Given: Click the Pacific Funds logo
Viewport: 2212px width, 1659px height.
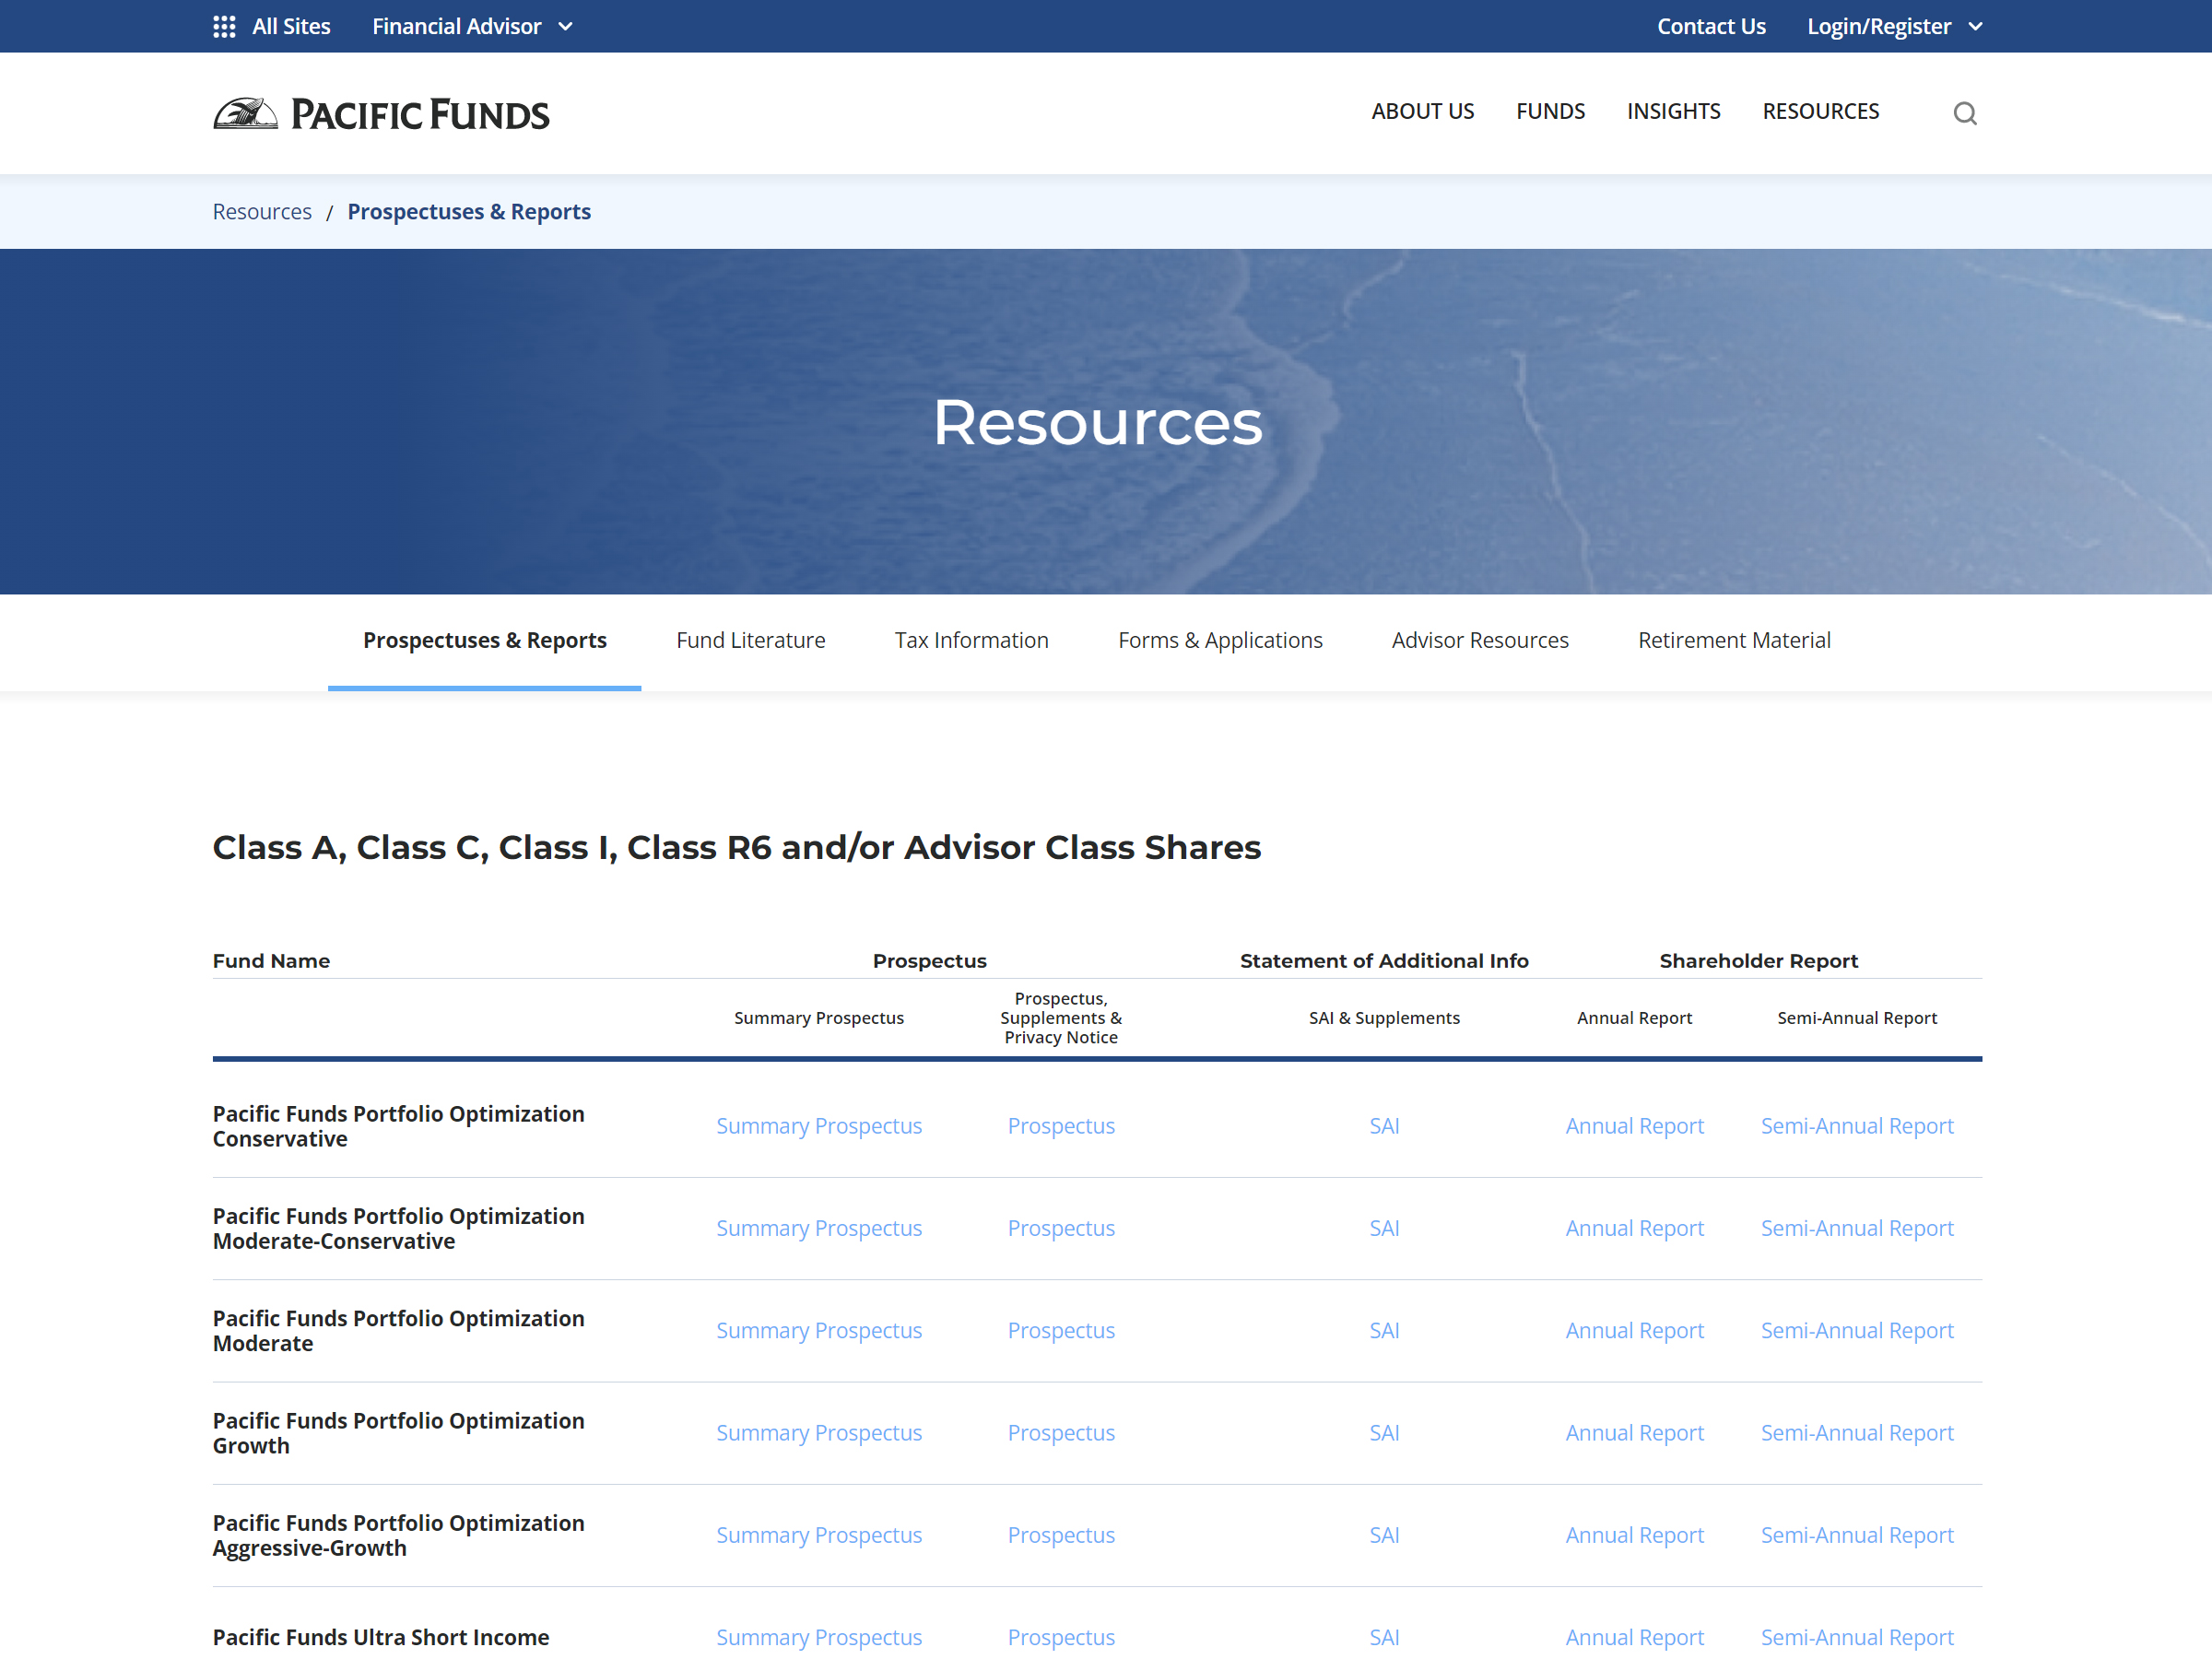Looking at the screenshot, I should click(381, 114).
